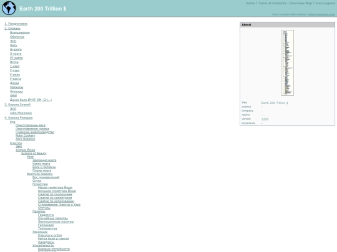Open the F-узел entry
Viewport: 337px width, 252px height.
point(14,70)
